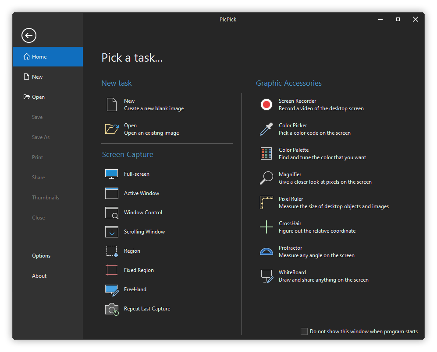Viewport: 437px width, 352px height.
Task: Click the New page icon in sidebar
Action: [x=26, y=77]
